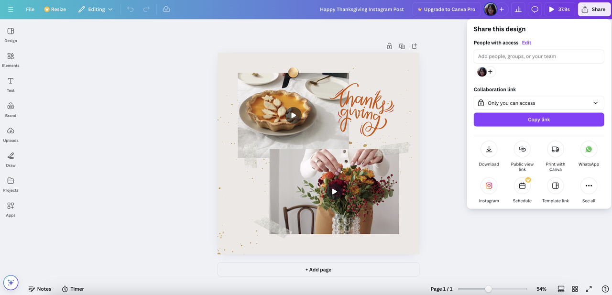Viewport: 612px width, 295px height.
Task: Open the Notes panel
Action: 40,289
